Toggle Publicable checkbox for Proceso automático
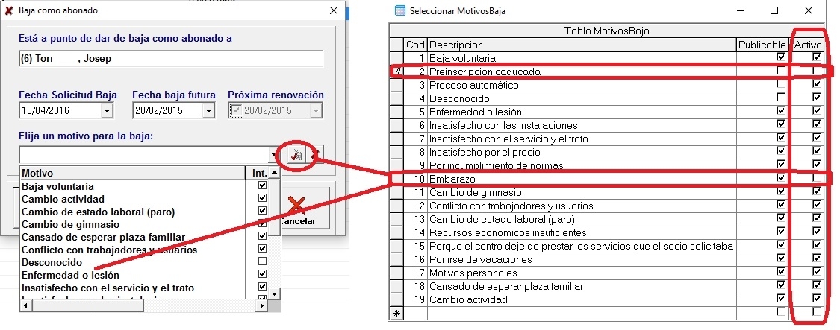The image size is (840, 330). 781,84
